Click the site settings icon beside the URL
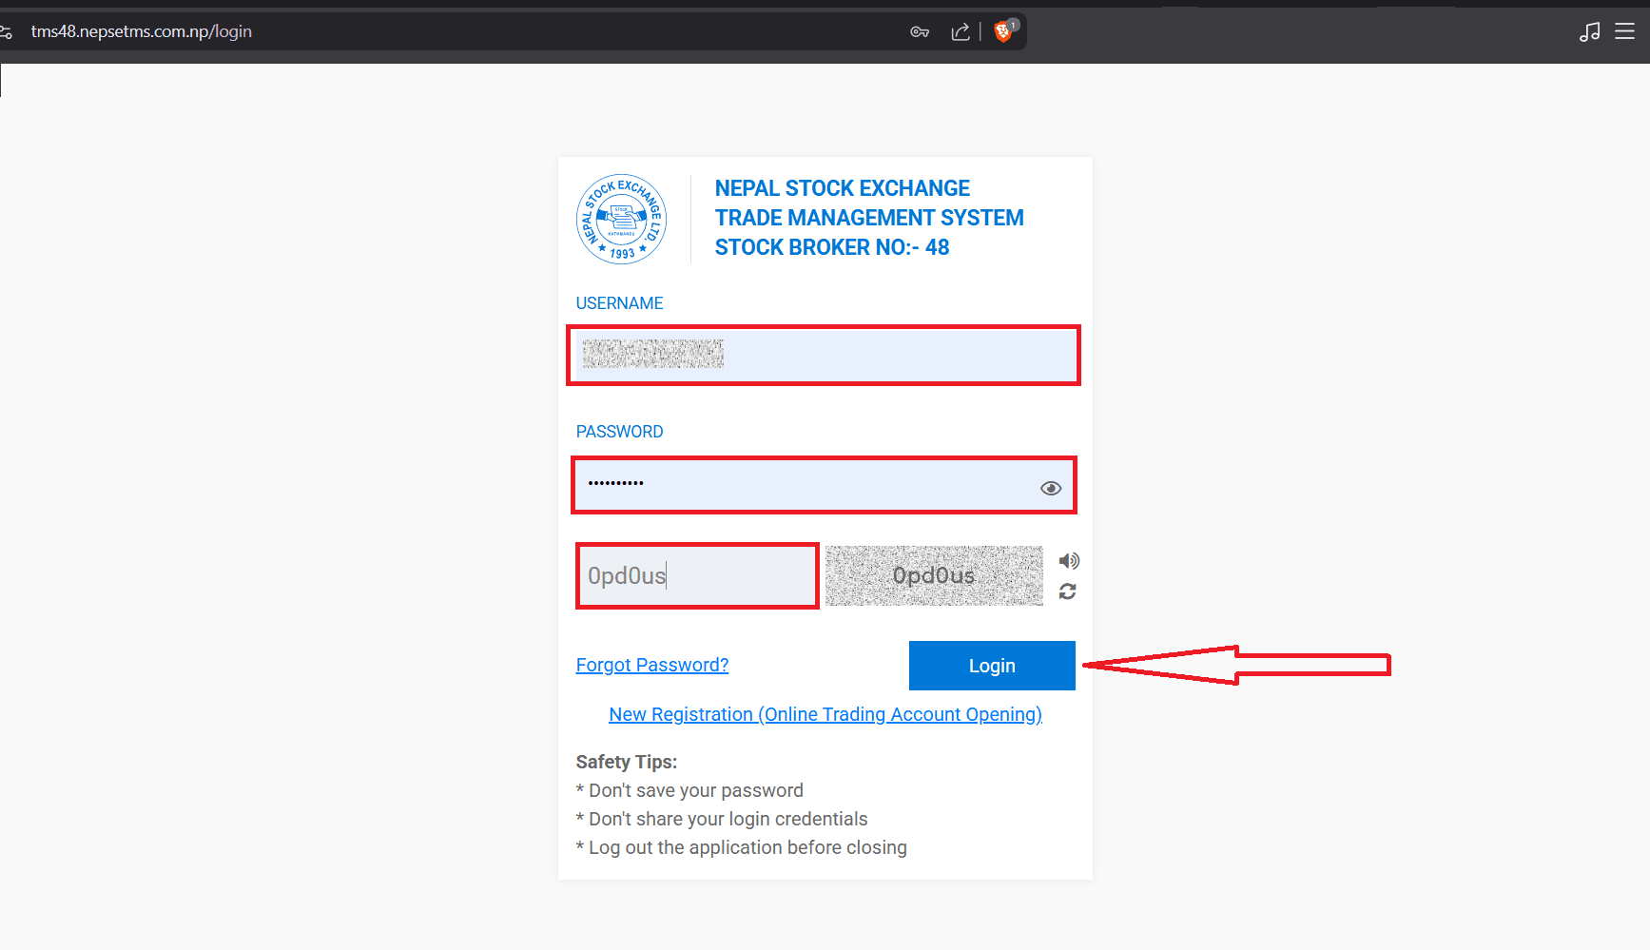This screenshot has height=950, width=1650. pos(6,31)
